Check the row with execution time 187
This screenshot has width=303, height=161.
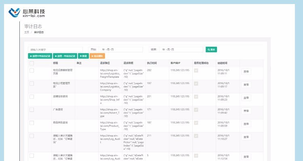tap(32, 123)
